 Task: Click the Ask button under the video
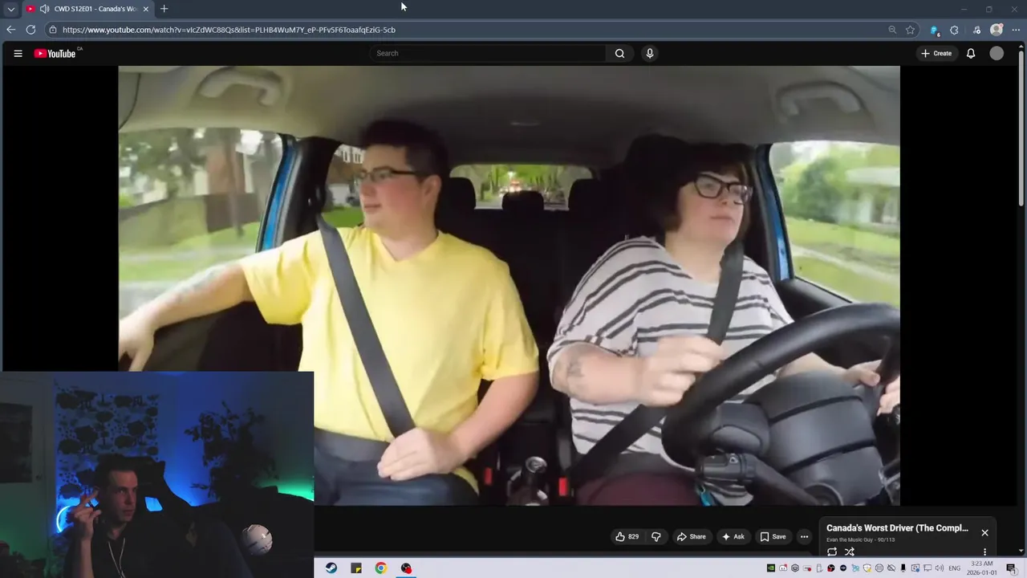tap(733, 537)
